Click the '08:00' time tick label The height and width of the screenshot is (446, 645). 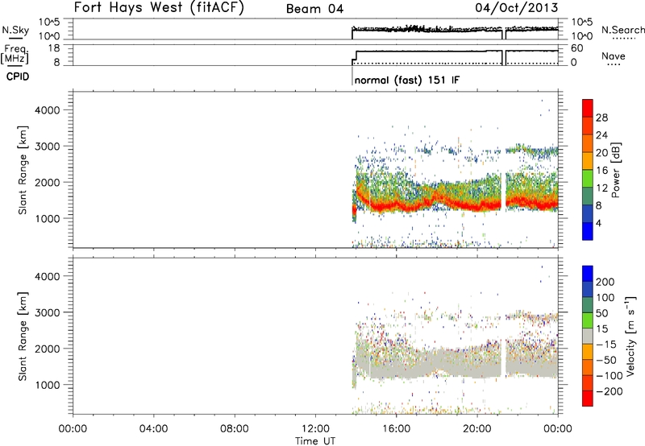pos(235,429)
